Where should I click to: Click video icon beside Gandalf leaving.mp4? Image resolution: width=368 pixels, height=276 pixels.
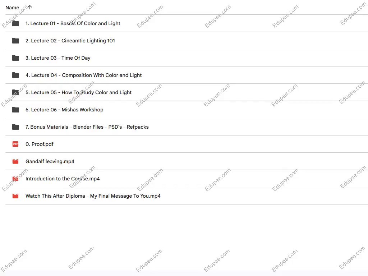pyautogui.click(x=15, y=161)
